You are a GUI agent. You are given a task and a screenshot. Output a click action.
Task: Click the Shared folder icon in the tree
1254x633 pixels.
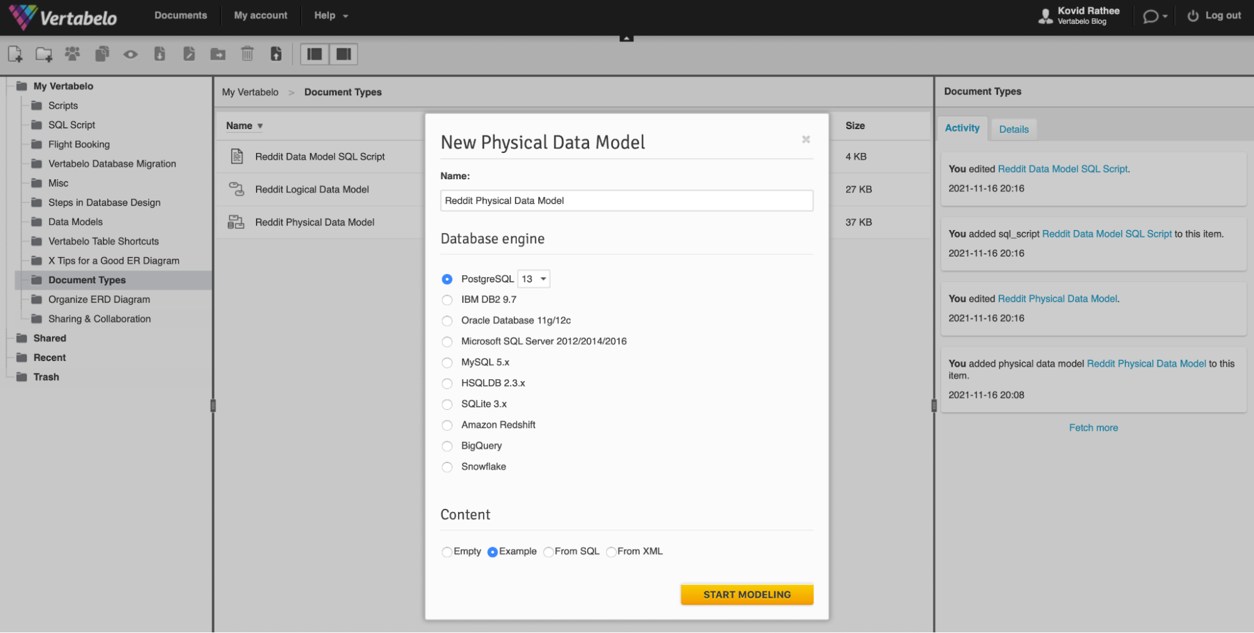pos(22,338)
